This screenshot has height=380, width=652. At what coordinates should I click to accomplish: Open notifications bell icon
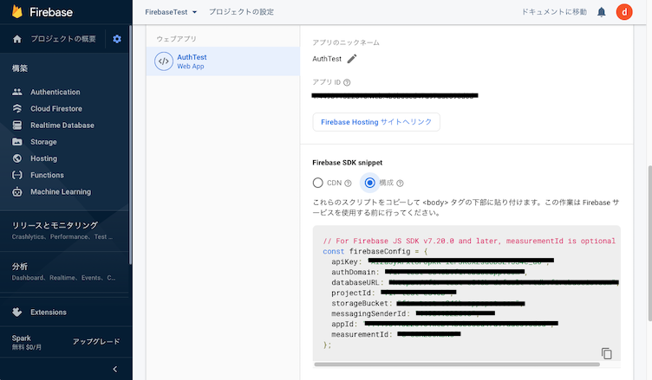(x=601, y=12)
